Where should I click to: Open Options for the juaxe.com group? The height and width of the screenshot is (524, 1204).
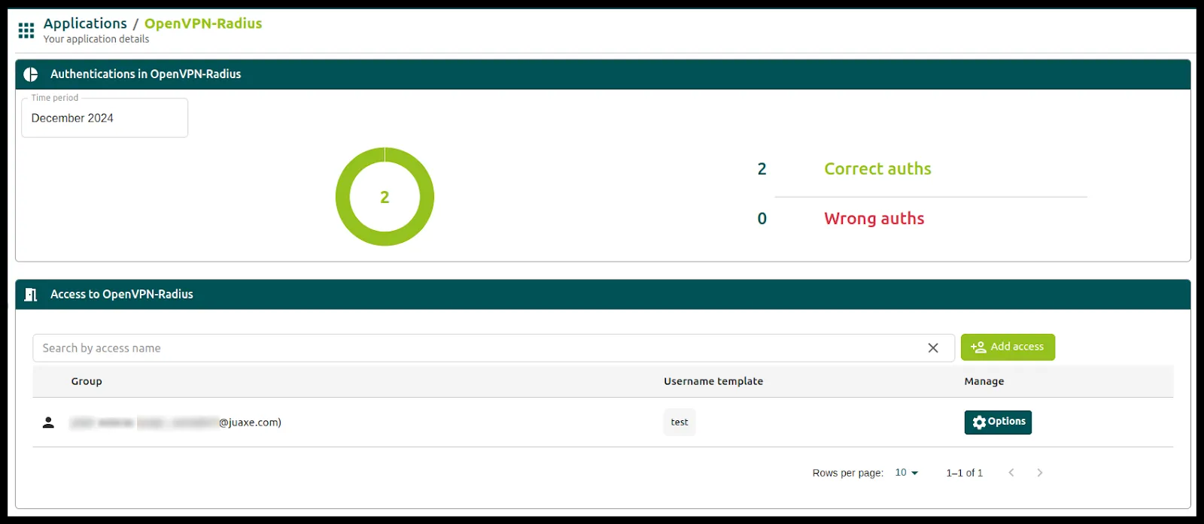pos(998,423)
